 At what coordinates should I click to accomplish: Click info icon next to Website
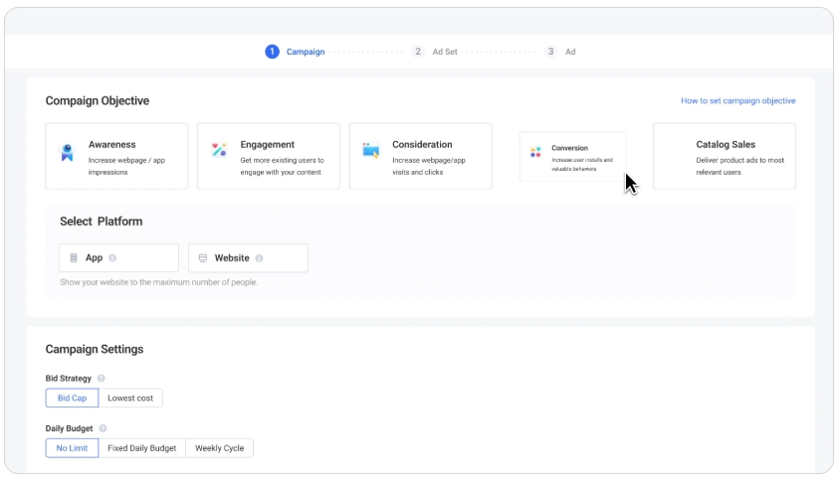click(259, 258)
